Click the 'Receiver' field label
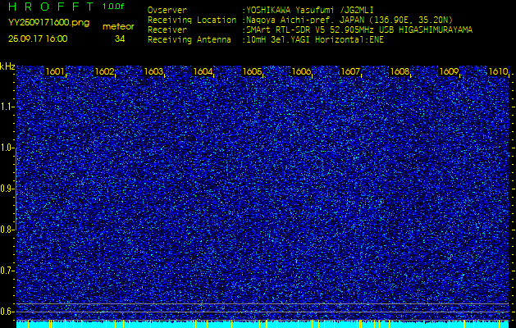The height and width of the screenshot is (328, 516). [167, 30]
